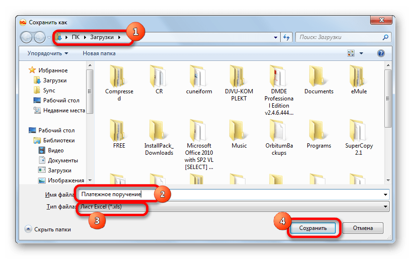Open the DMDE Professional Edition folder

click(x=279, y=90)
